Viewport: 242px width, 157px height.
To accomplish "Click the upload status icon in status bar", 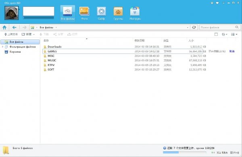I will [165, 148].
